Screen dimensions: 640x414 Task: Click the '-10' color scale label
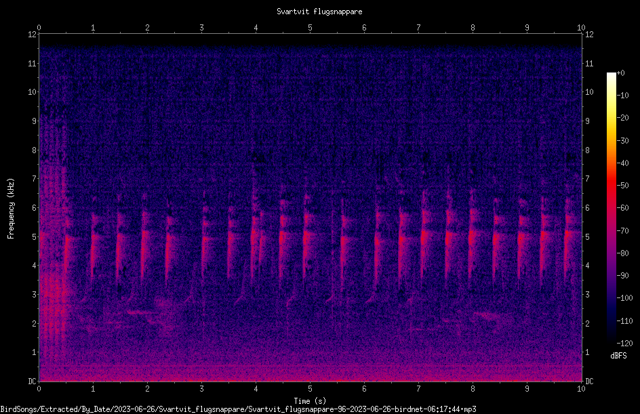coord(622,96)
